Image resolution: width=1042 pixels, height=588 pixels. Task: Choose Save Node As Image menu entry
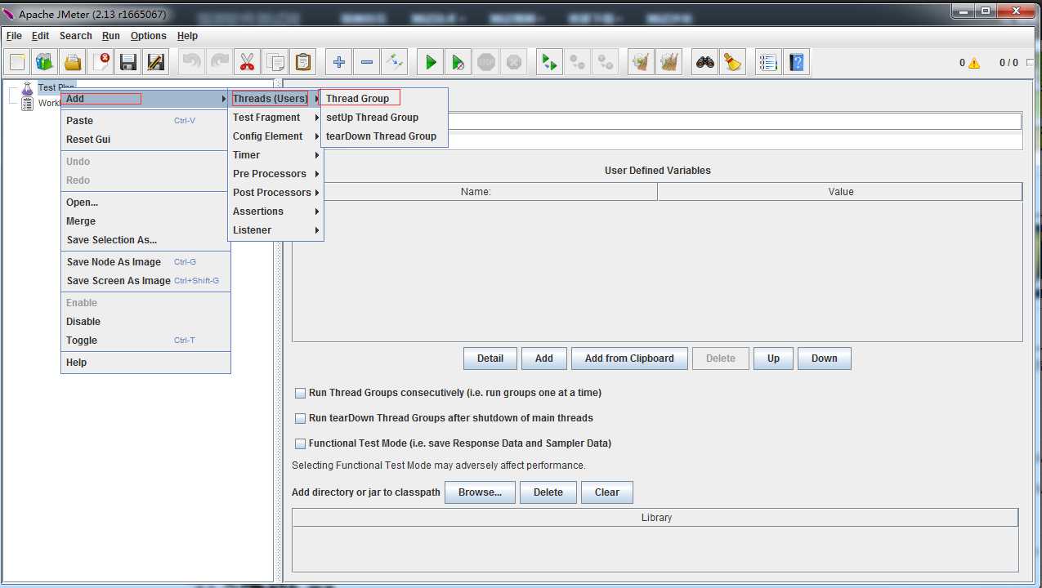(x=114, y=262)
